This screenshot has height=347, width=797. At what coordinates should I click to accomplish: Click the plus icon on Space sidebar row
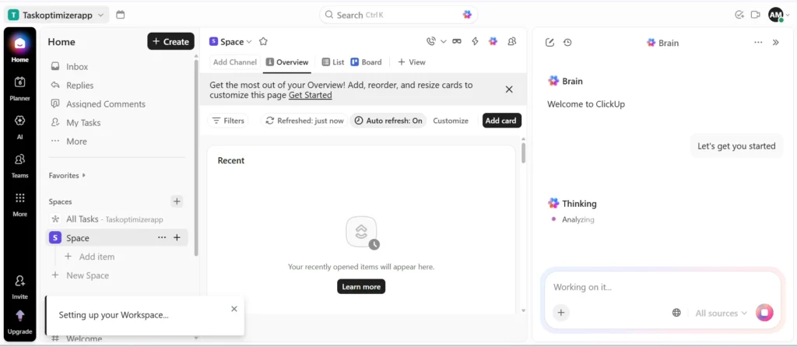tap(177, 237)
